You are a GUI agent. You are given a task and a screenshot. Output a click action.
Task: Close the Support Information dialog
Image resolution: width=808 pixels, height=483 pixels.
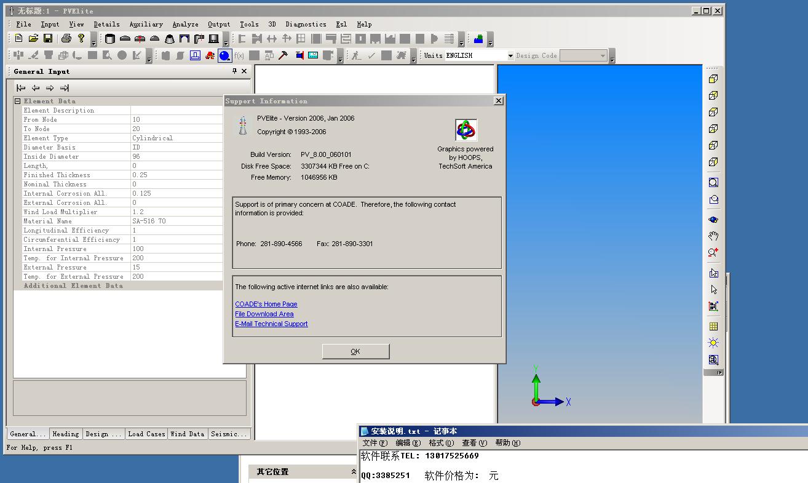(498, 101)
